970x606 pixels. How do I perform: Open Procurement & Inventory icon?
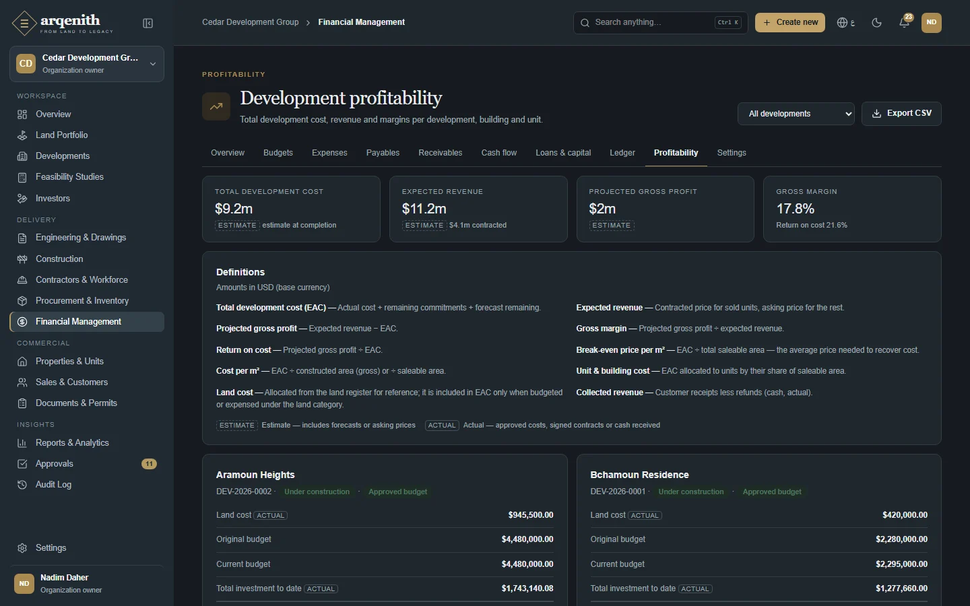point(22,301)
